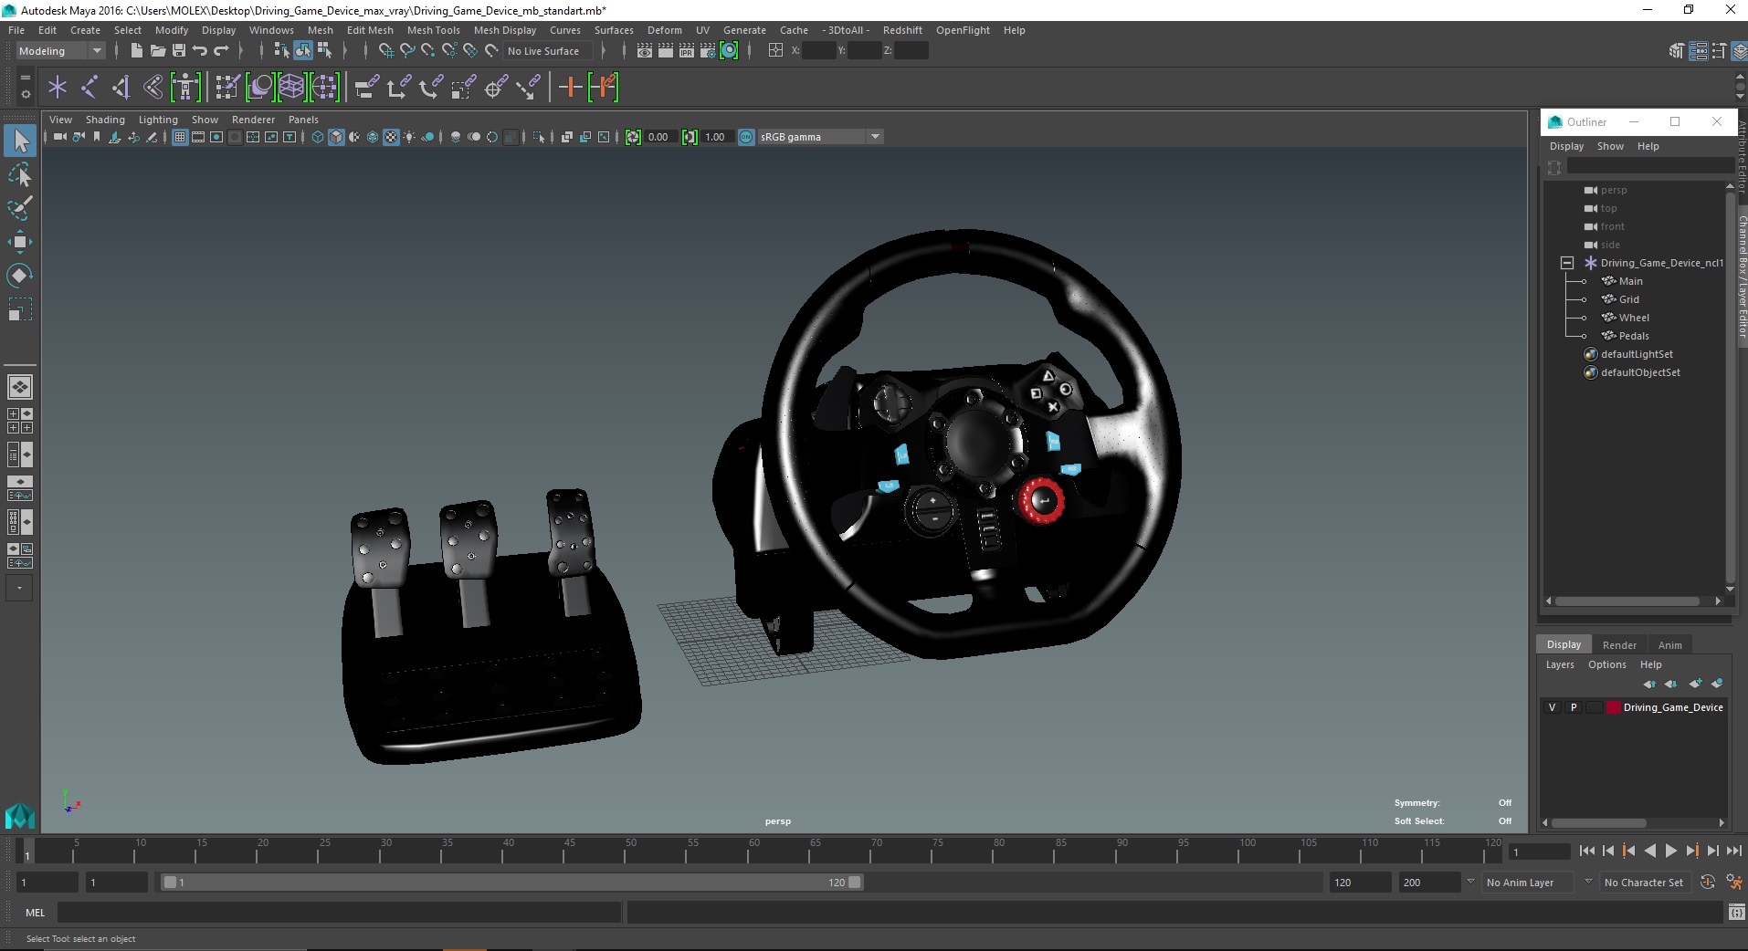The width and height of the screenshot is (1748, 951).
Task: Activate the Scale tool in toolbox
Action: pyautogui.click(x=20, y=309)
